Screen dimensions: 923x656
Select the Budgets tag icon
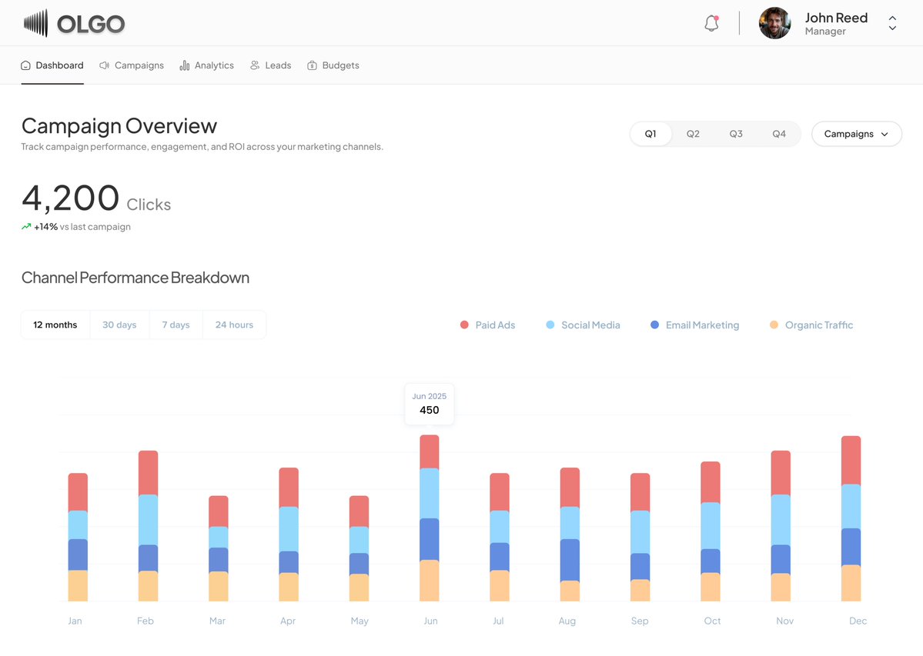tap(312, 65)
